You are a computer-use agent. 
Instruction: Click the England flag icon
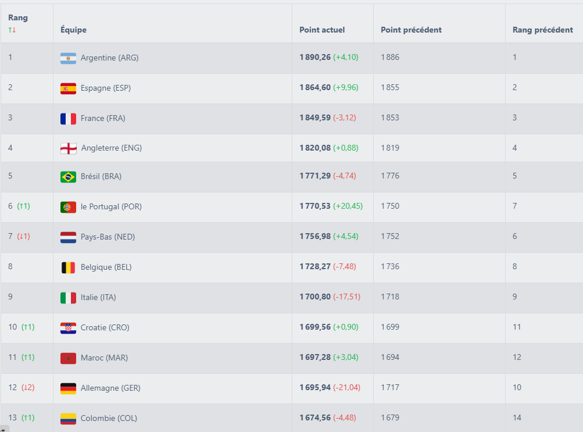pos(69,148)
